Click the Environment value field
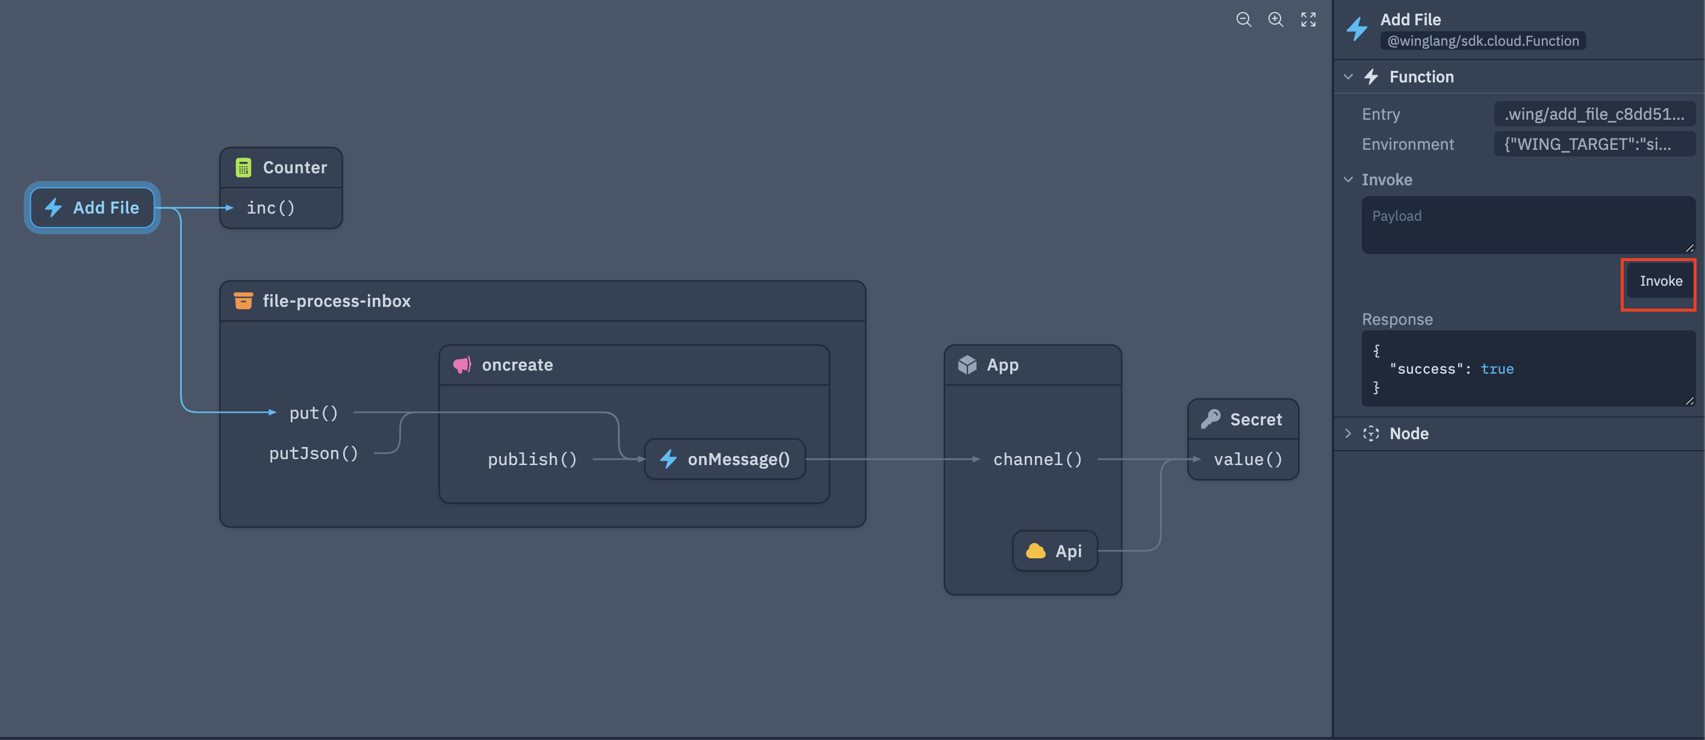Screen dimensions: 1705x740 (x=1594, y=144)
